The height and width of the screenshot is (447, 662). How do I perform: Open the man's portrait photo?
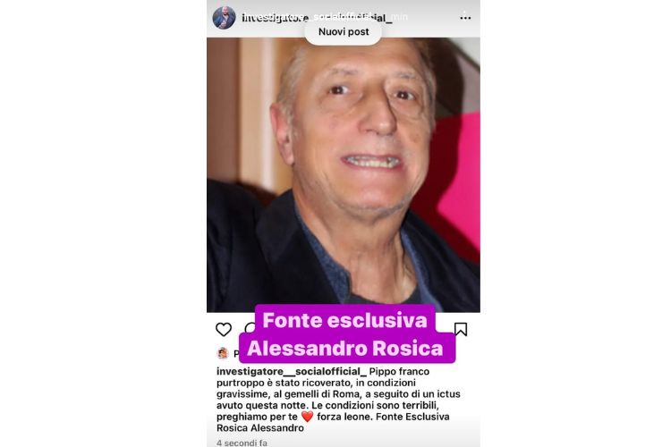pyautogui.click(x=344, y=174)
